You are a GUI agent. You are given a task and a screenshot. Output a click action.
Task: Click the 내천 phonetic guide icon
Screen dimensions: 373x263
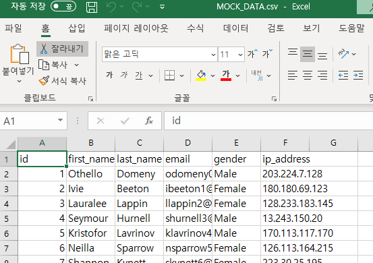pyautogui.click(x=257, y=76)
